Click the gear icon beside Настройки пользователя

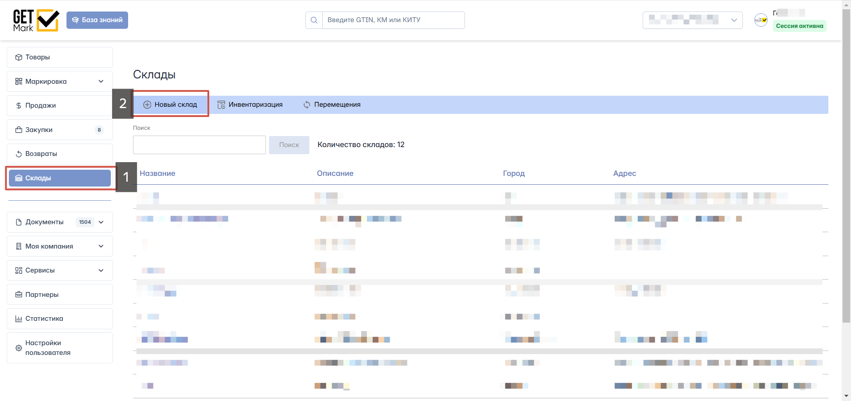click(x=19, y=348)
